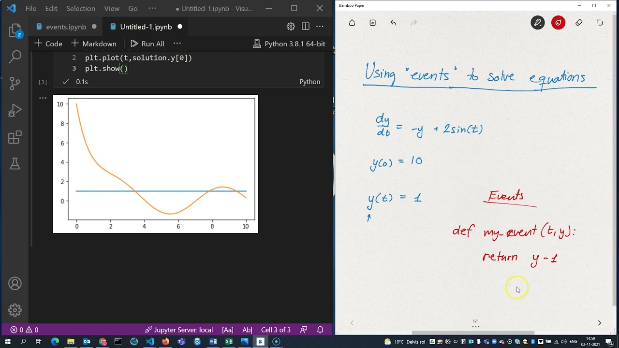Select the pen tool in Bamboo Paper
Viewport: 619px width, 348px height.
(538, 23)
